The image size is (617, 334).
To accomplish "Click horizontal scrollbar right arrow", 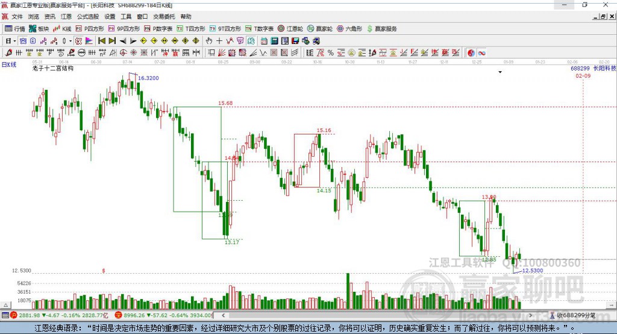I will [x=530, y=315].
